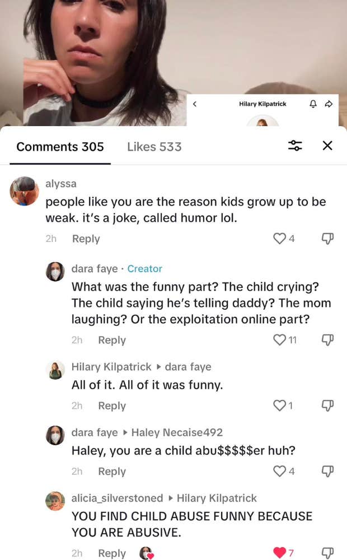Expand replies under alyssa's comment thread
The width and height of the screenshot is (347, 560).
pos(86,238)
